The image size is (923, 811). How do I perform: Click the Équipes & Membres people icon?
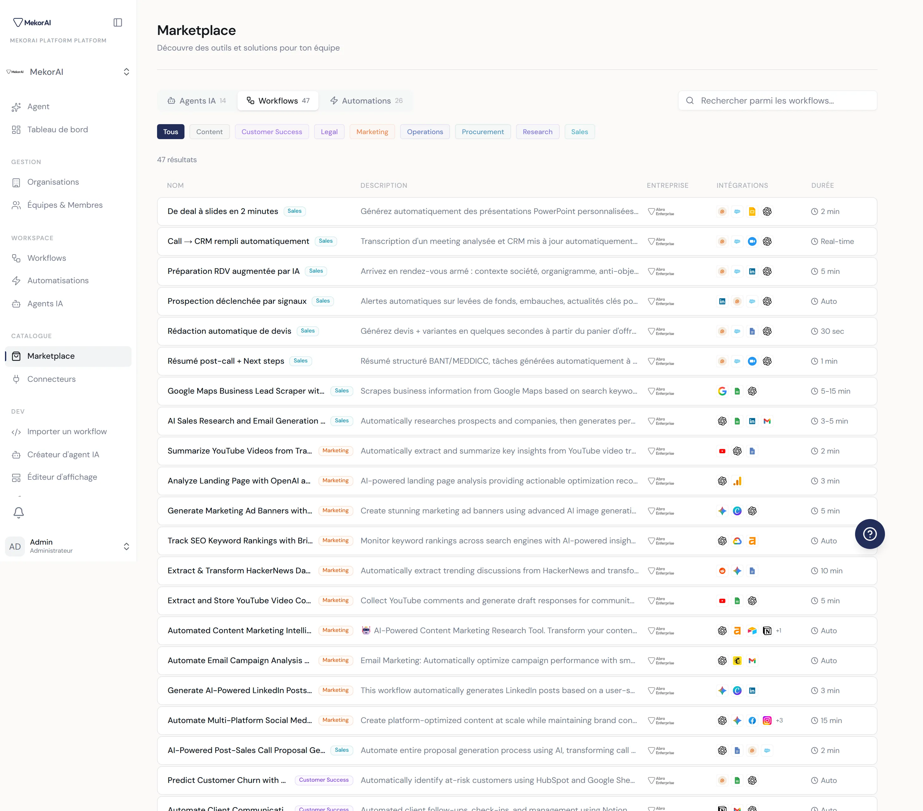[16, 205]
